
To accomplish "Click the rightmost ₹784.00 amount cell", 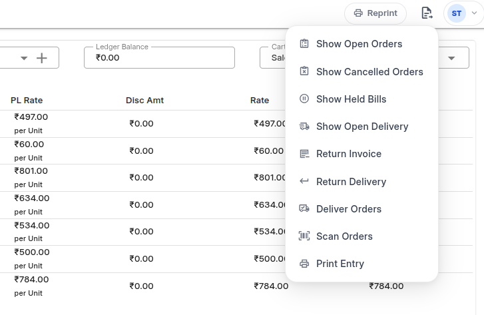I will pyautogui.click(x=386, y=286).
